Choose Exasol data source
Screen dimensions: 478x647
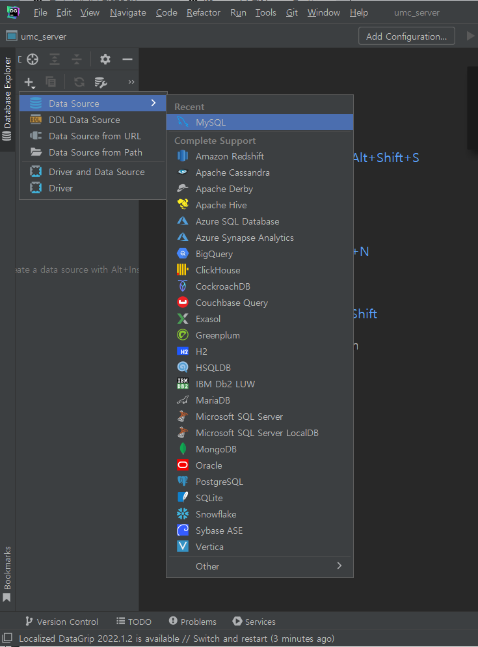260,319
